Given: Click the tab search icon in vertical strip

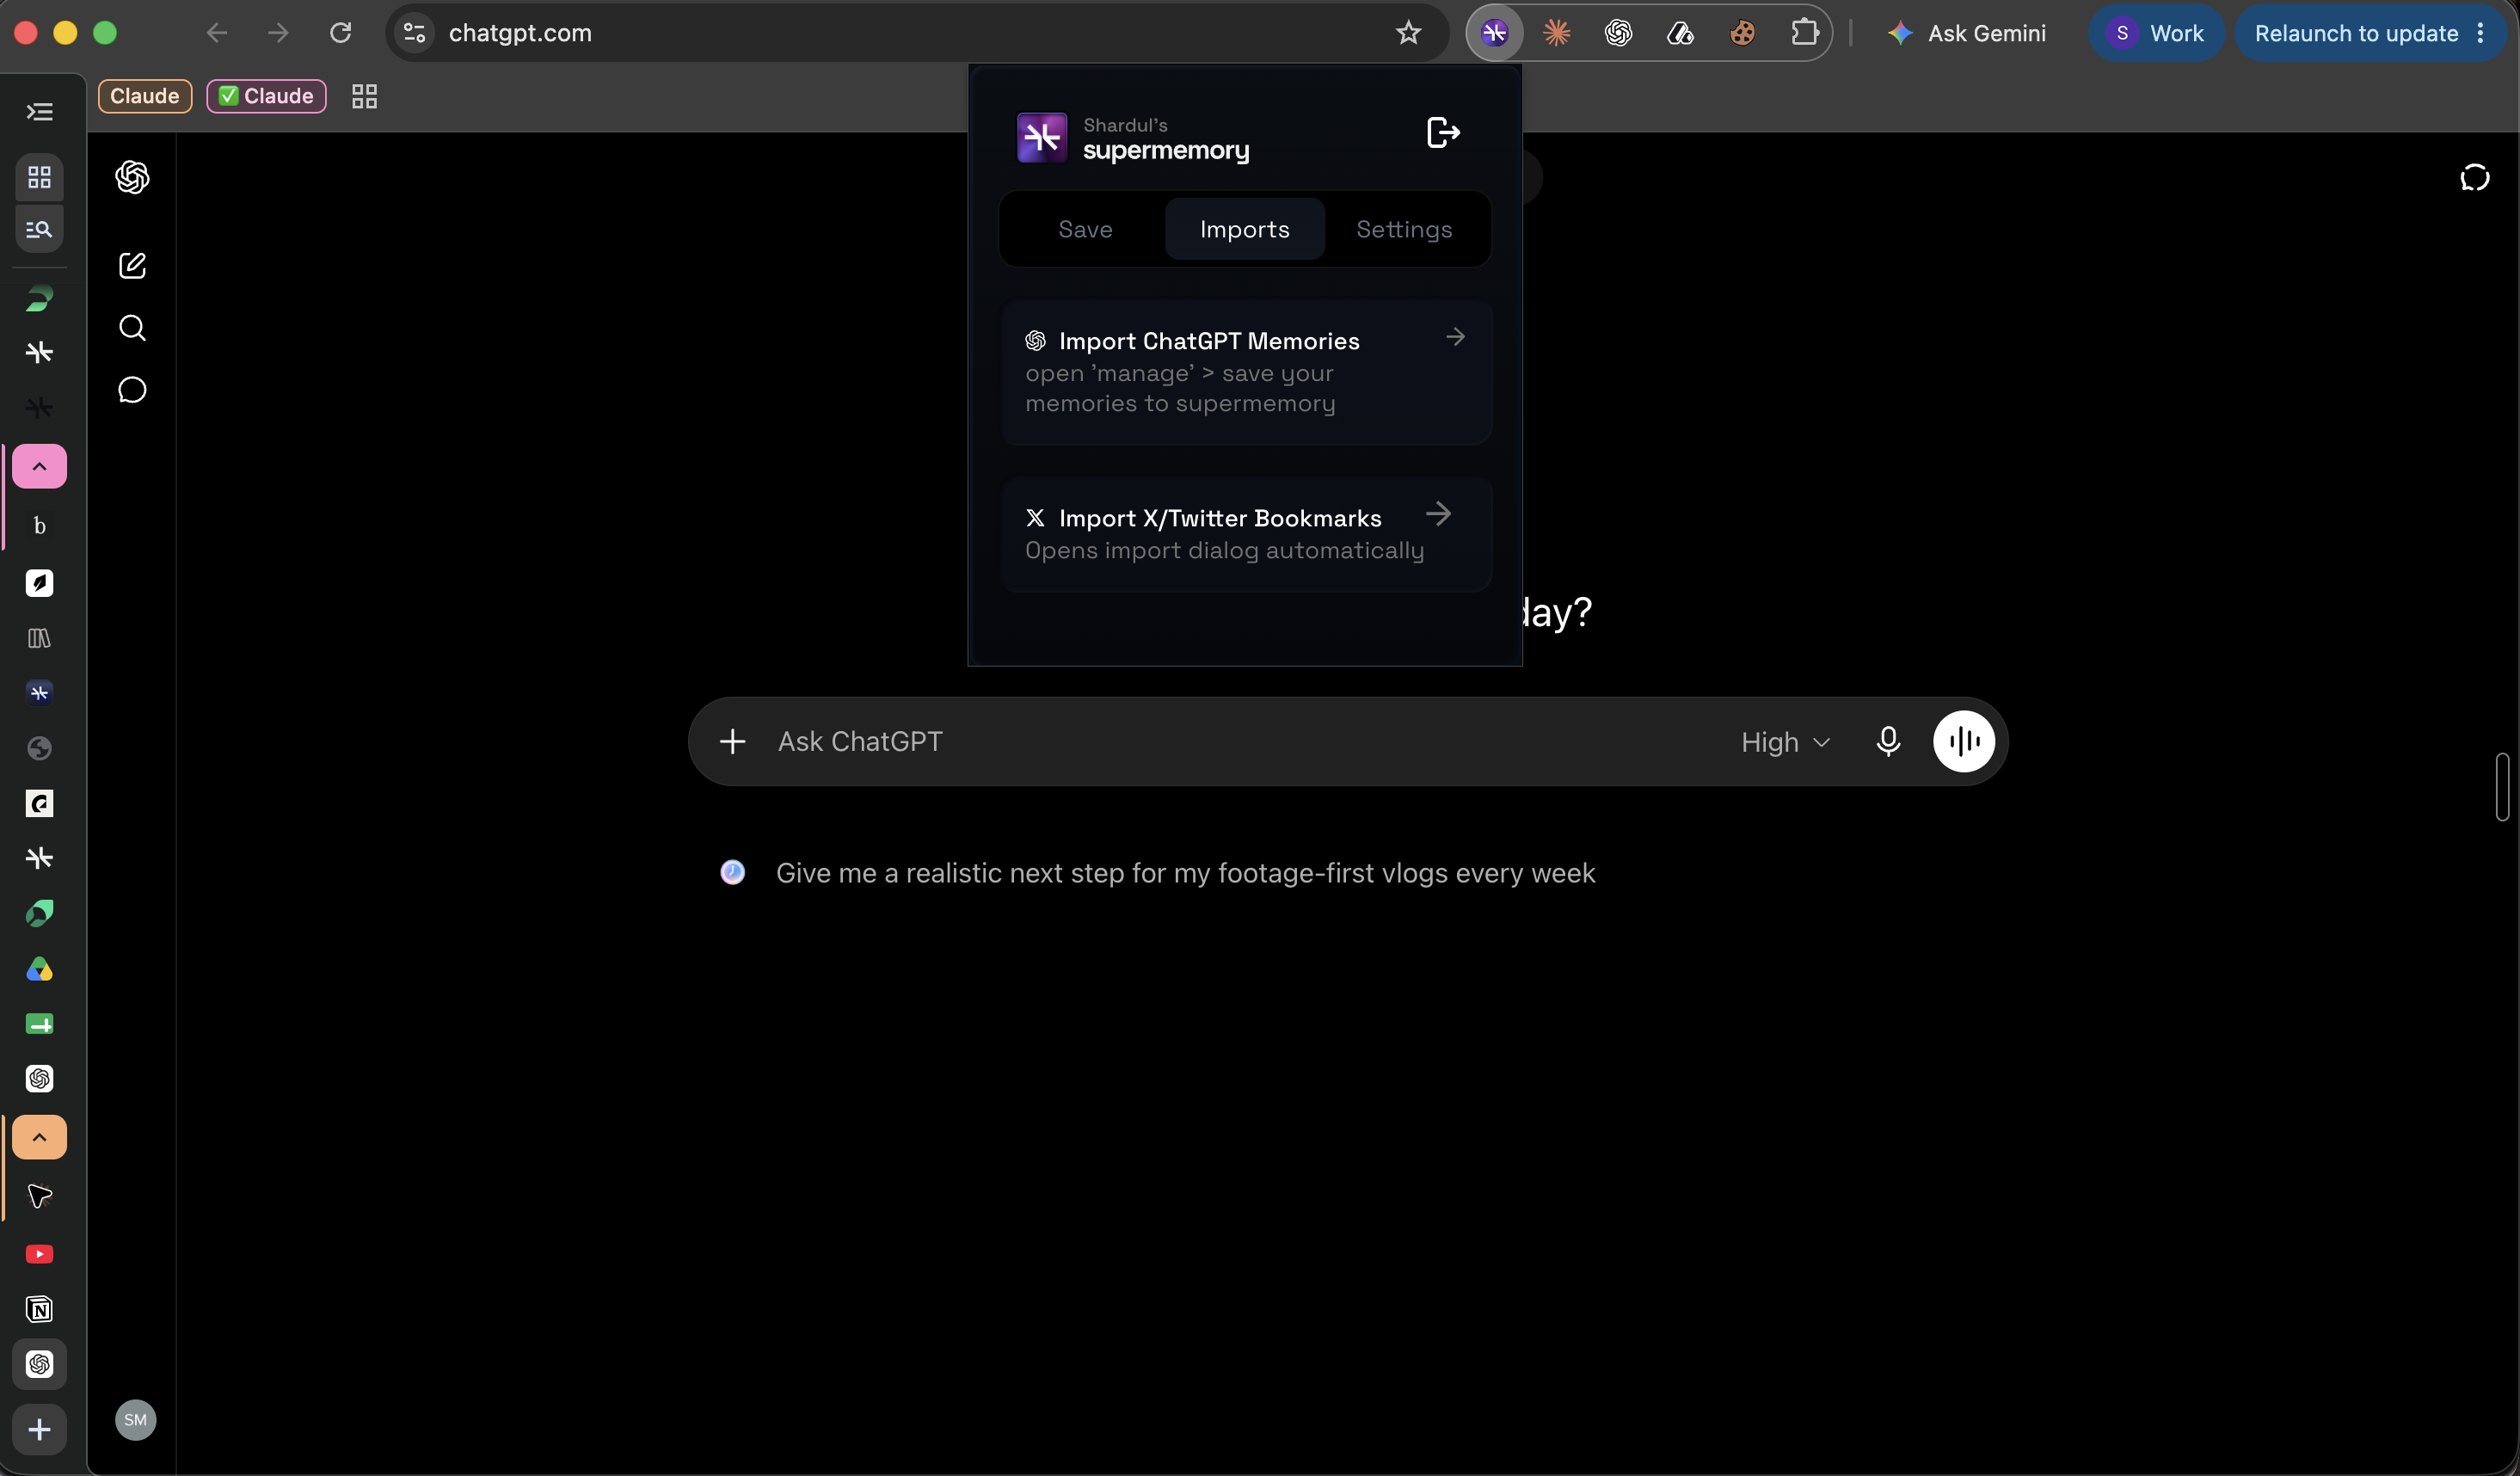Looking at the screenshot, I should coord(39,229).
